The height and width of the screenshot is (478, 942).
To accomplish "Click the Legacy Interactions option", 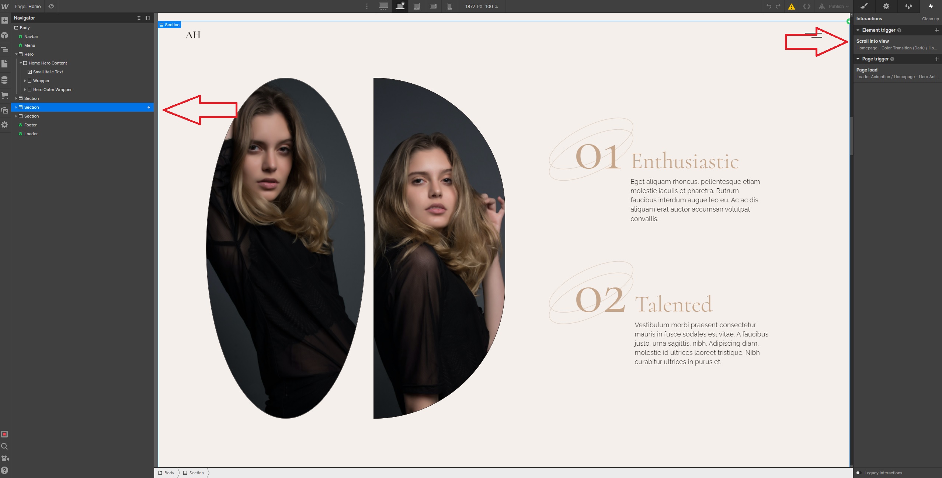I will click(x=883, y=473).
